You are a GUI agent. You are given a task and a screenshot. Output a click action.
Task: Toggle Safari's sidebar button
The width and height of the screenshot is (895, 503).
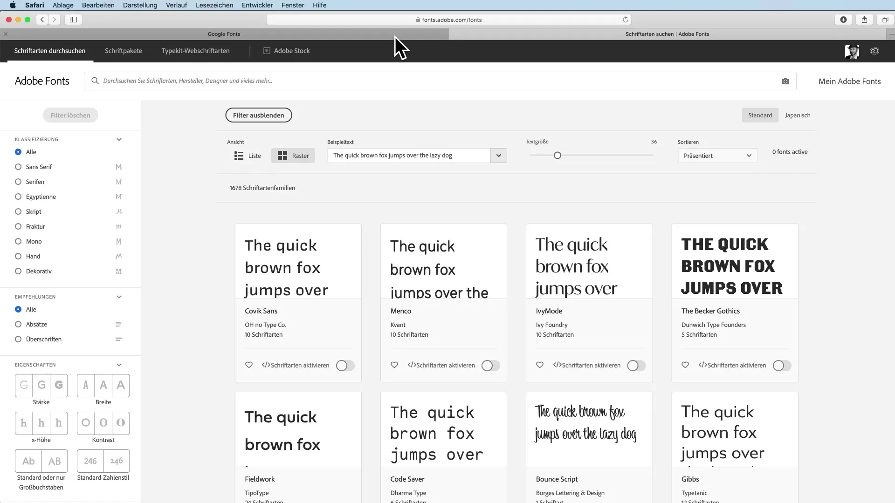[x=74, y=20]
